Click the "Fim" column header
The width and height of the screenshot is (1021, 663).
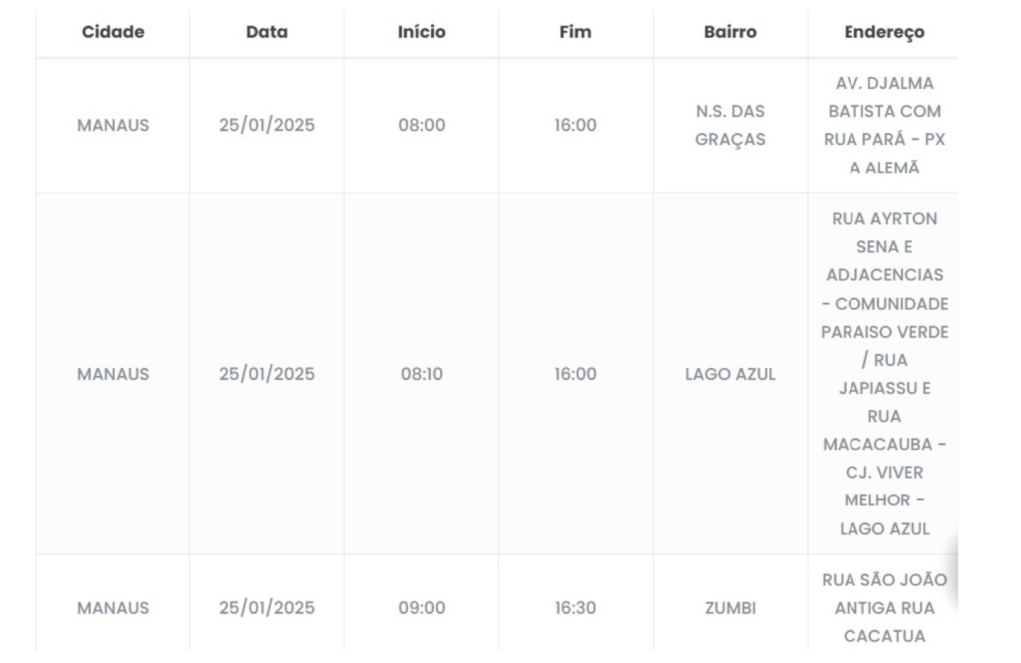pyautogui.click(x=576, y=32)
